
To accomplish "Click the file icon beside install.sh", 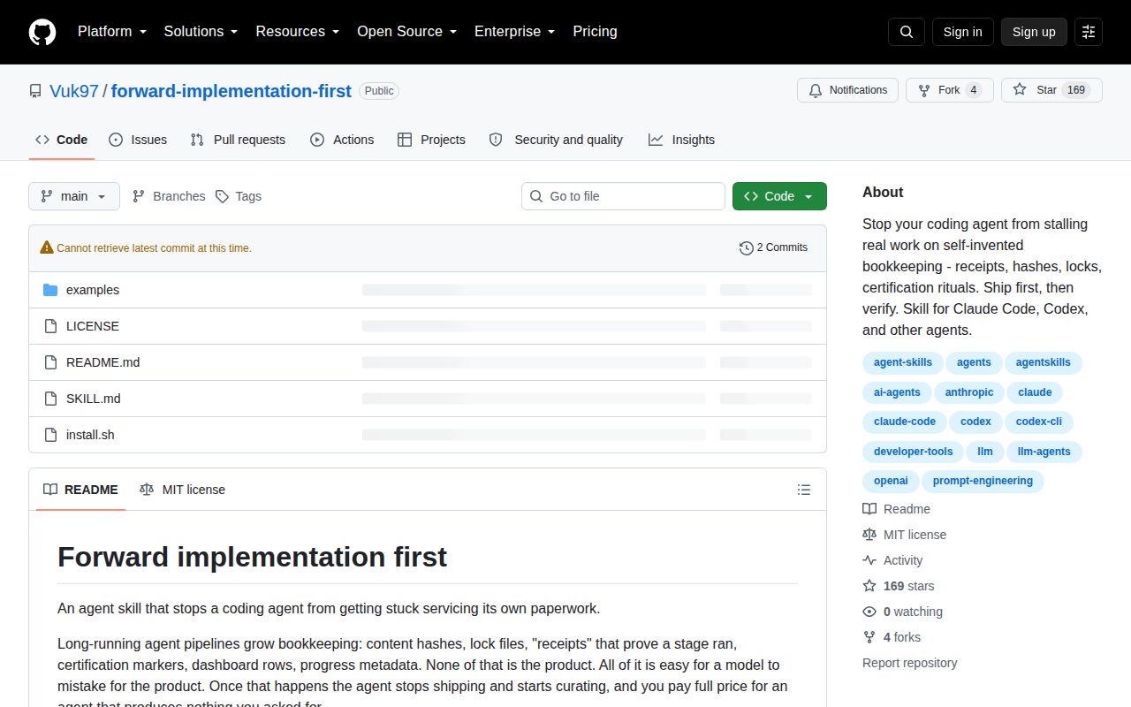I will point(50,435).
